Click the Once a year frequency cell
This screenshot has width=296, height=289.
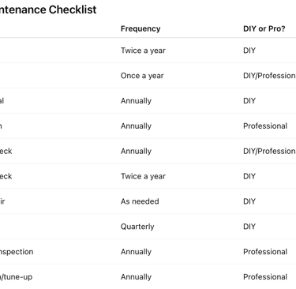tap(142, 76)
